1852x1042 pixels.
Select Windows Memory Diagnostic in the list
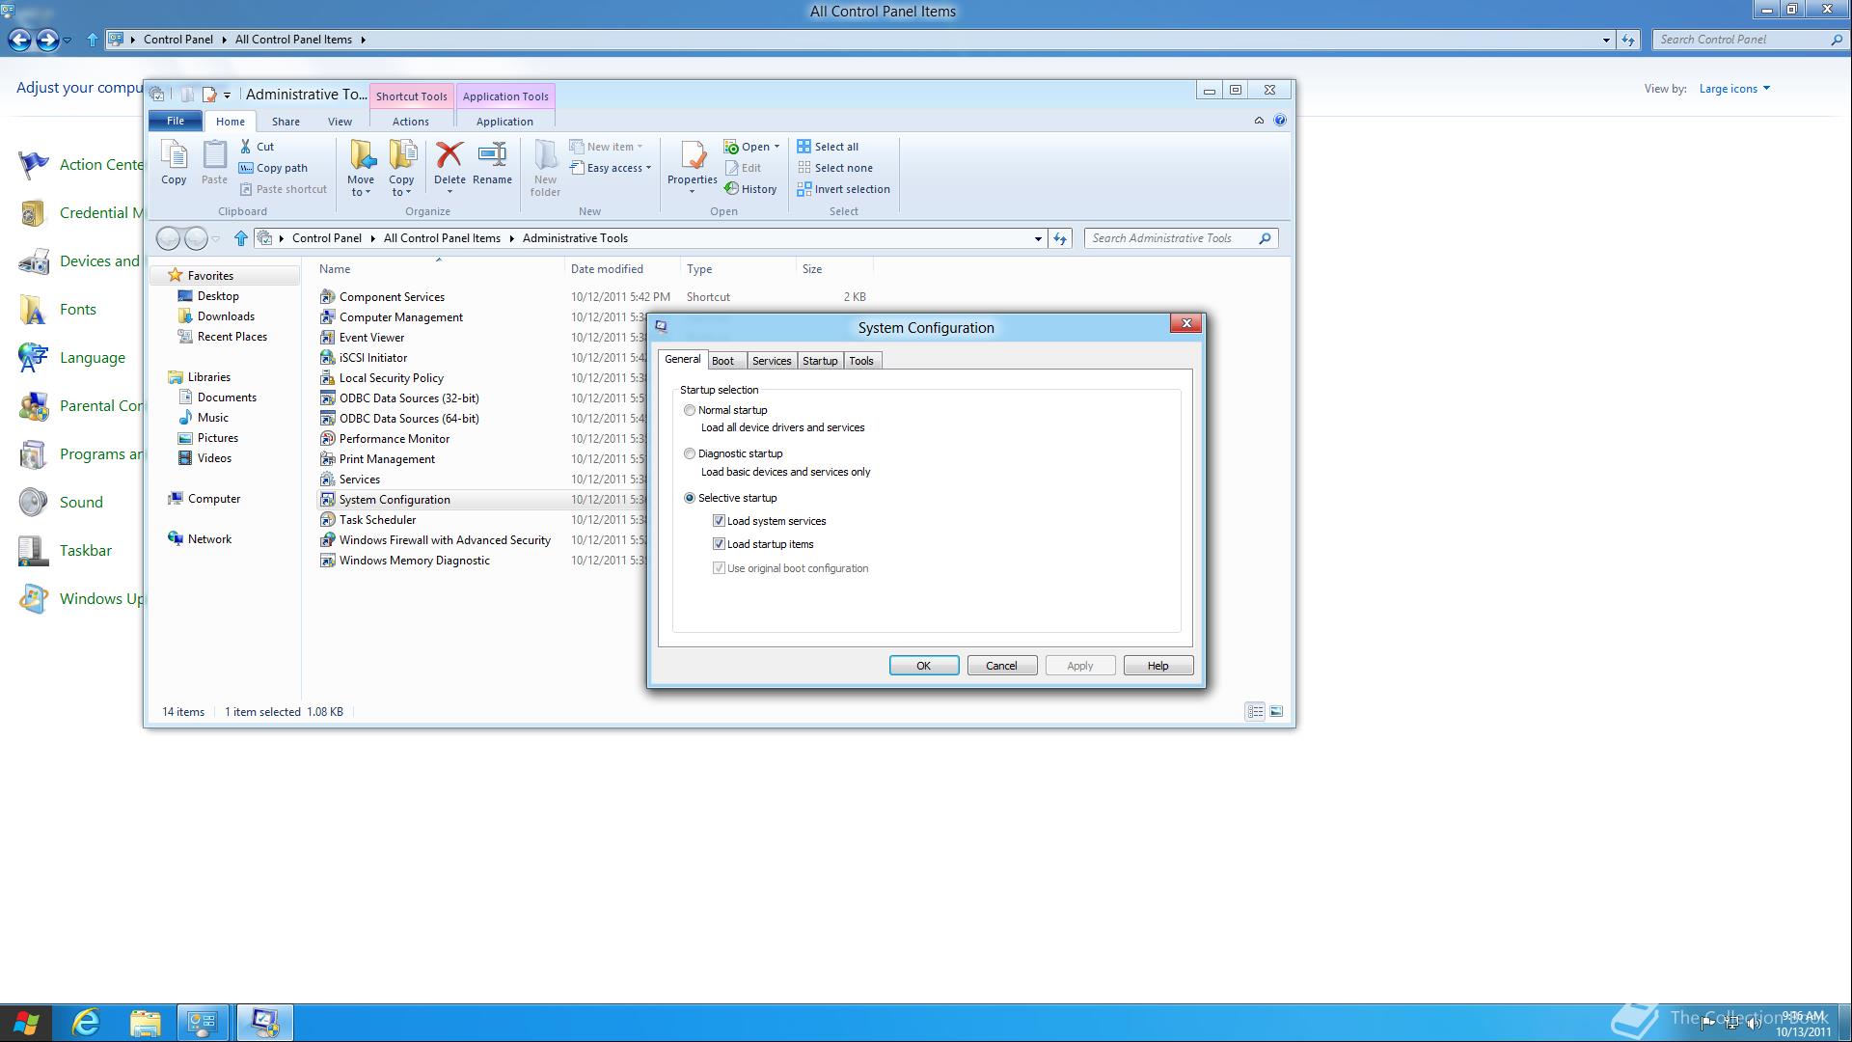click(x=415, y=561)
